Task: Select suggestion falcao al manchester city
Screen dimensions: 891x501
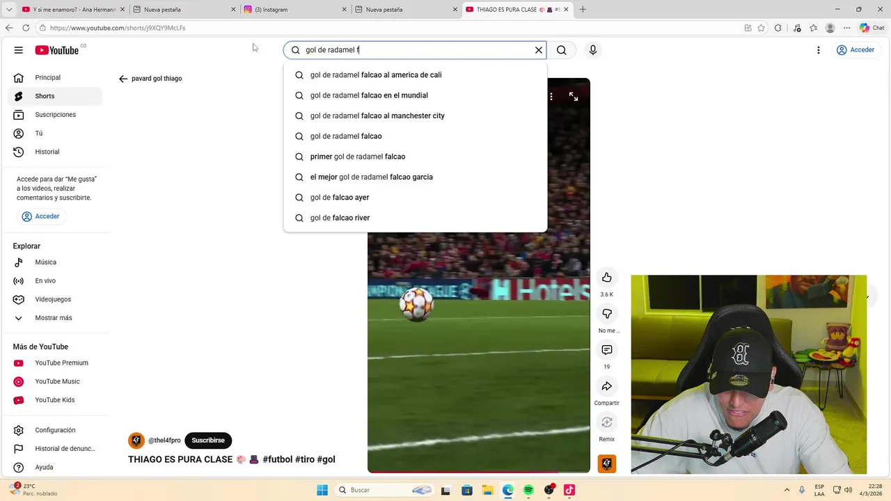Action: pyautogui.click(x=416, y=116)
